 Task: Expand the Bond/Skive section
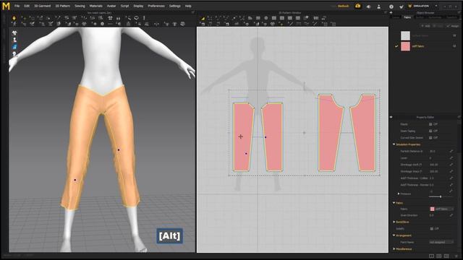point(394,222)
